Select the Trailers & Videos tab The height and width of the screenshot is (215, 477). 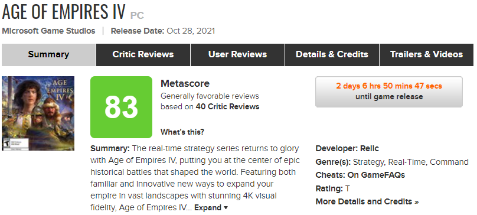426,55
